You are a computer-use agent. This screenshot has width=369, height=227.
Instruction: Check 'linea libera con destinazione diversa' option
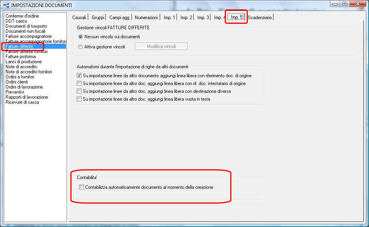point(79,91)
